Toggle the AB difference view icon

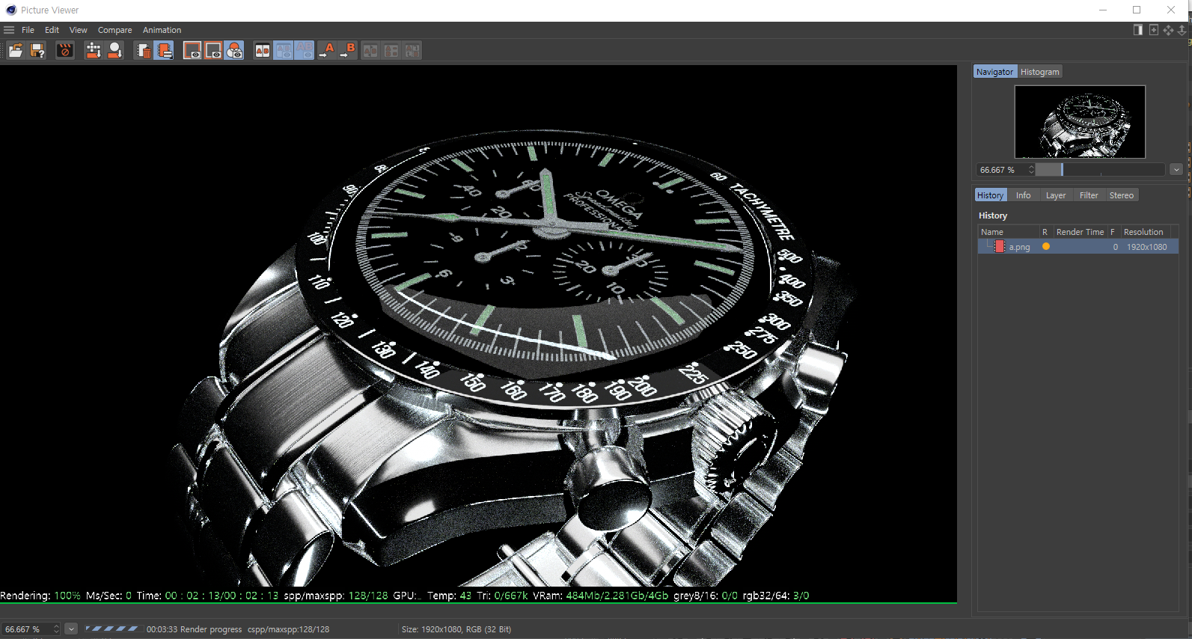click(284, 50)
